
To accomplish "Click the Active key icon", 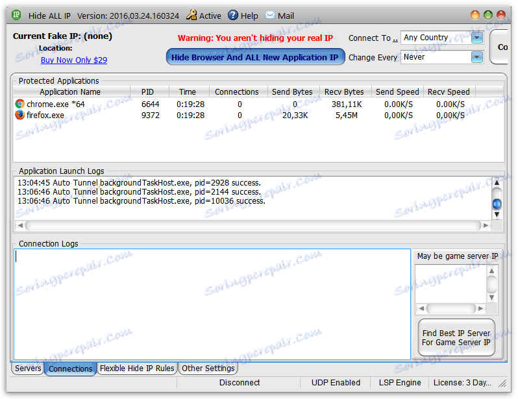I will click(191, 15).
